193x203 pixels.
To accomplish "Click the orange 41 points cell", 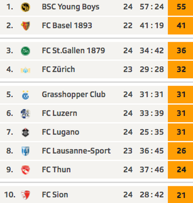I will (x=180, y=26).
